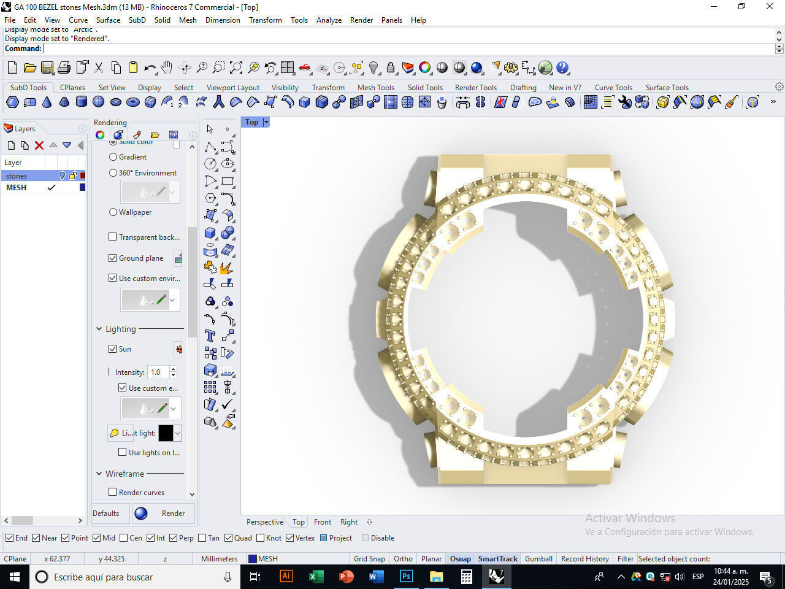Toggle Grid Snap in the status bar

(x=369, y=559)
